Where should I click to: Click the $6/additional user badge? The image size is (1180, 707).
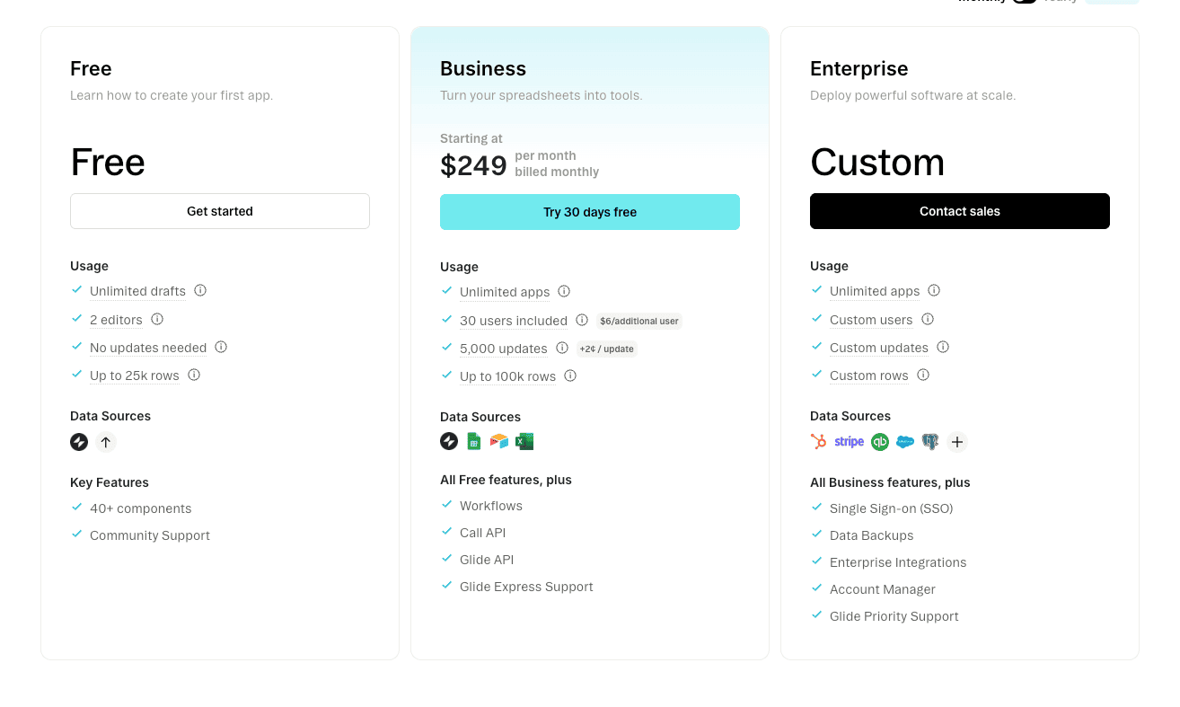639,321
